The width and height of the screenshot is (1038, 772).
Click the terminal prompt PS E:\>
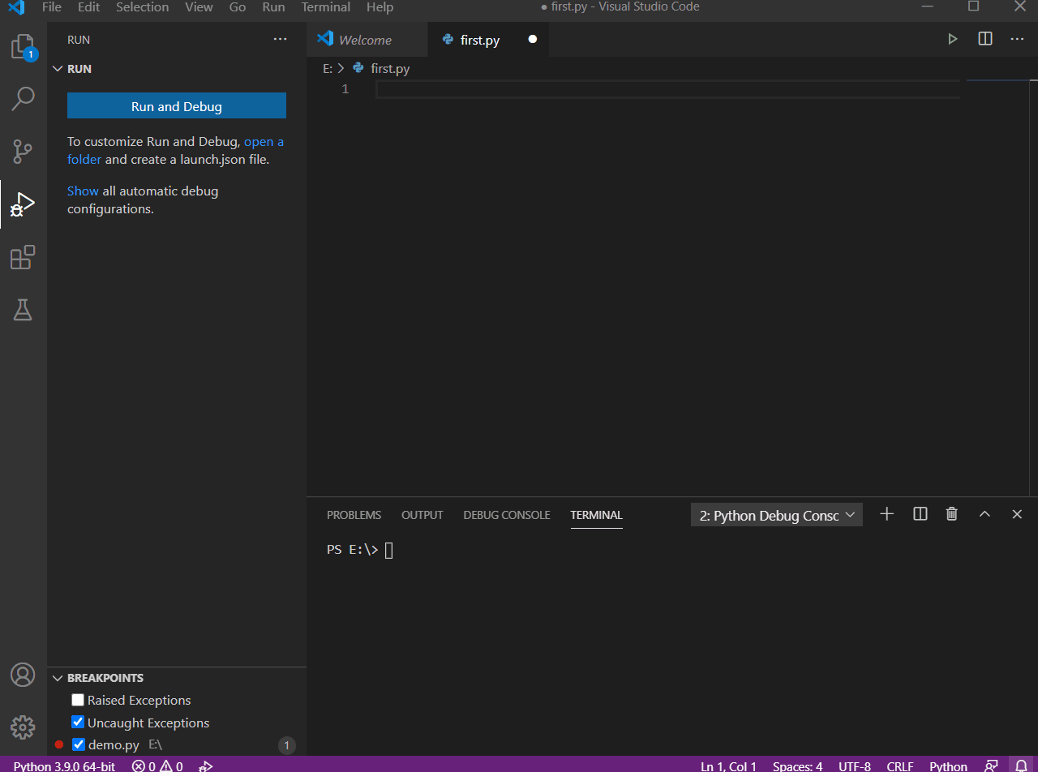[353, 550]
